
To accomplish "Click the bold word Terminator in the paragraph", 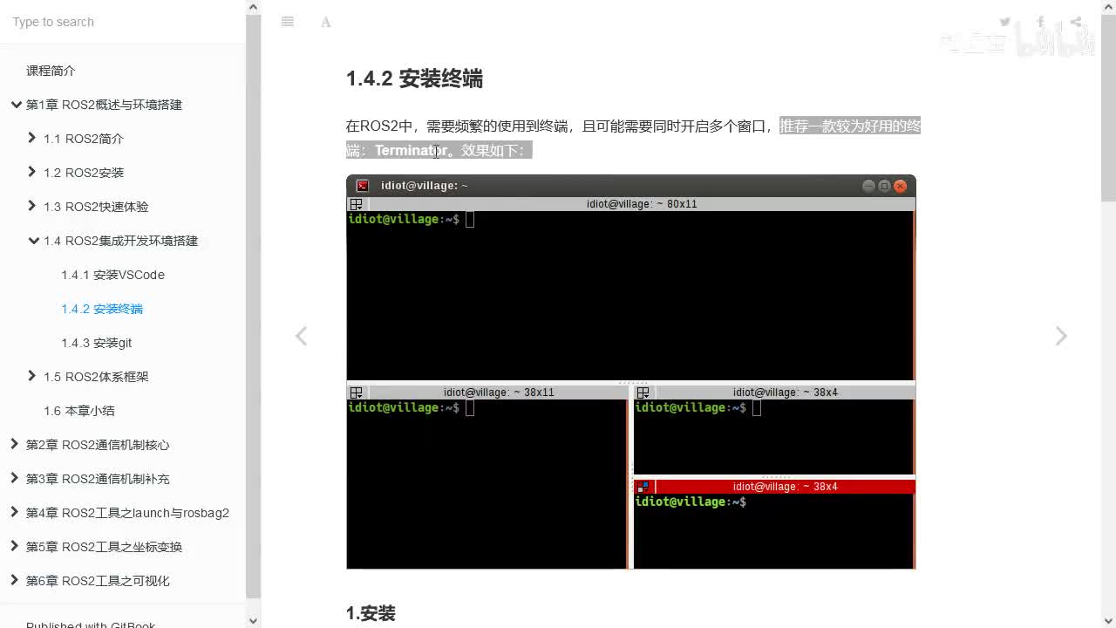I will pyautogui.click(x=412, y=150).
